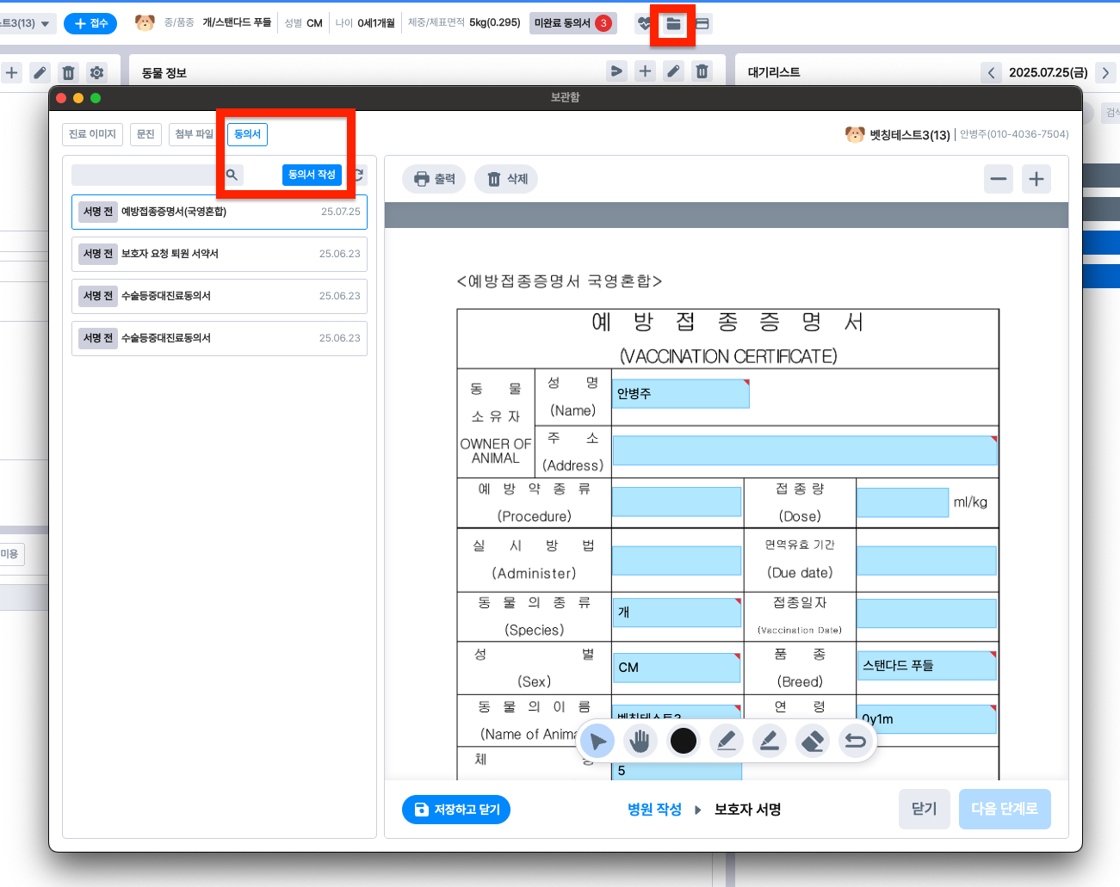Go to previous date in 대기리스트
The height and width of the screenshot is (887, 1120).
point(991,72)
